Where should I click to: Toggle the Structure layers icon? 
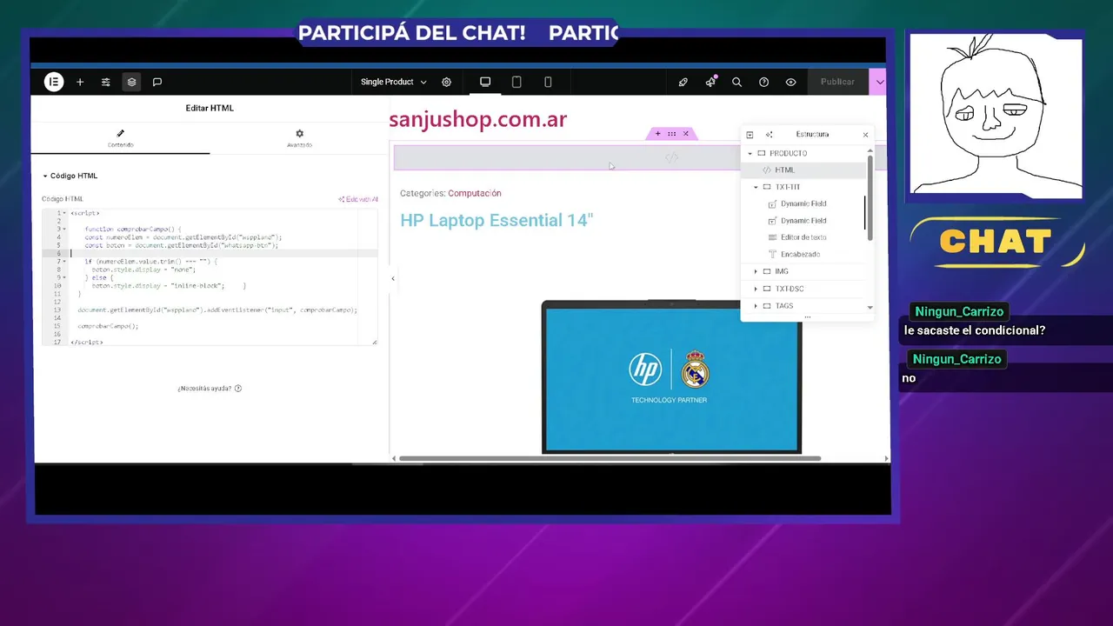(131, 82)
